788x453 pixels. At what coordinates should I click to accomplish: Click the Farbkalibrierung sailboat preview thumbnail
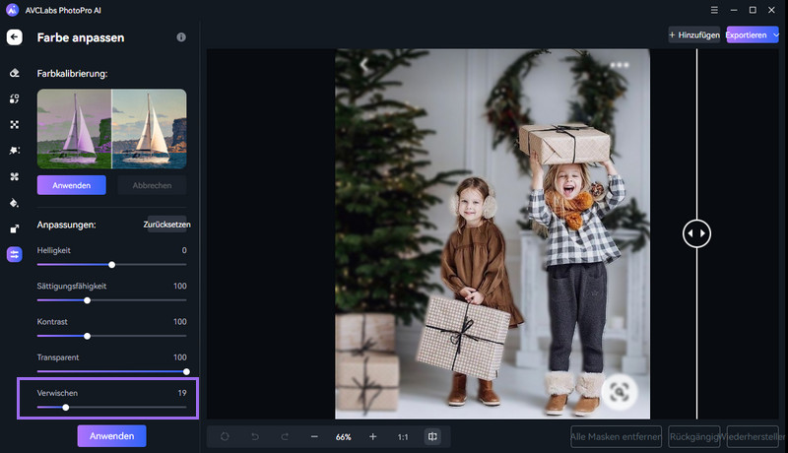tap(111, 128)
